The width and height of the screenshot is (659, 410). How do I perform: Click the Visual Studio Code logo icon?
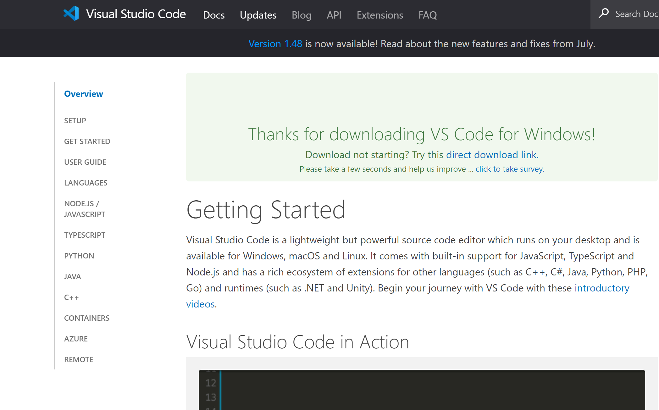[71, 14]
